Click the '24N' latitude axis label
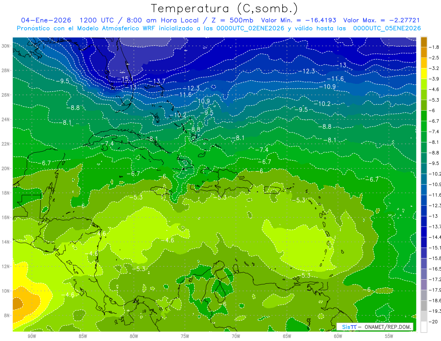The height and width of the screenshot is (341, 441). tap(6, 119)
